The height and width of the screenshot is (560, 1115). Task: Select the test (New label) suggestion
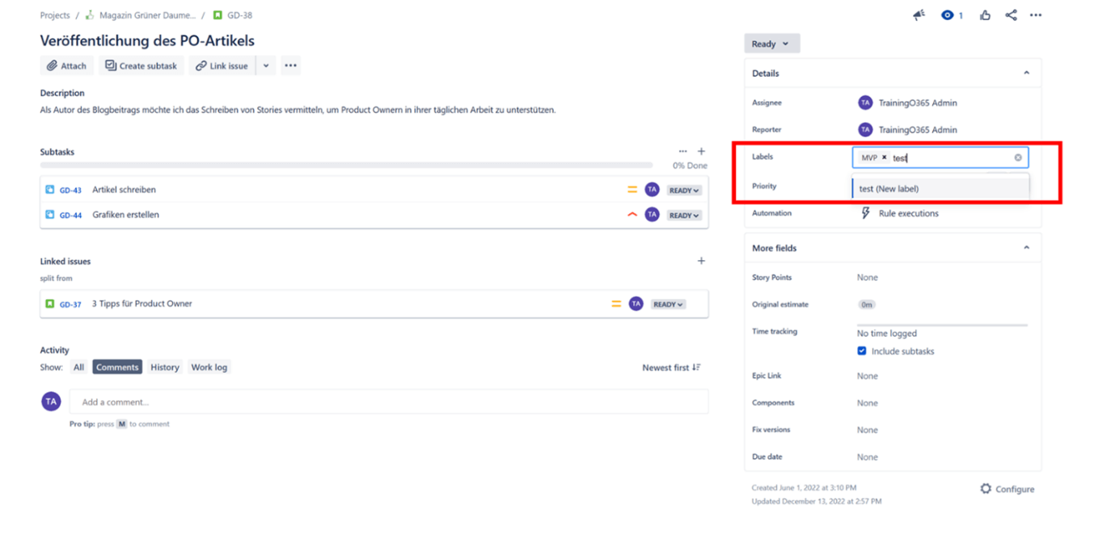889,189
